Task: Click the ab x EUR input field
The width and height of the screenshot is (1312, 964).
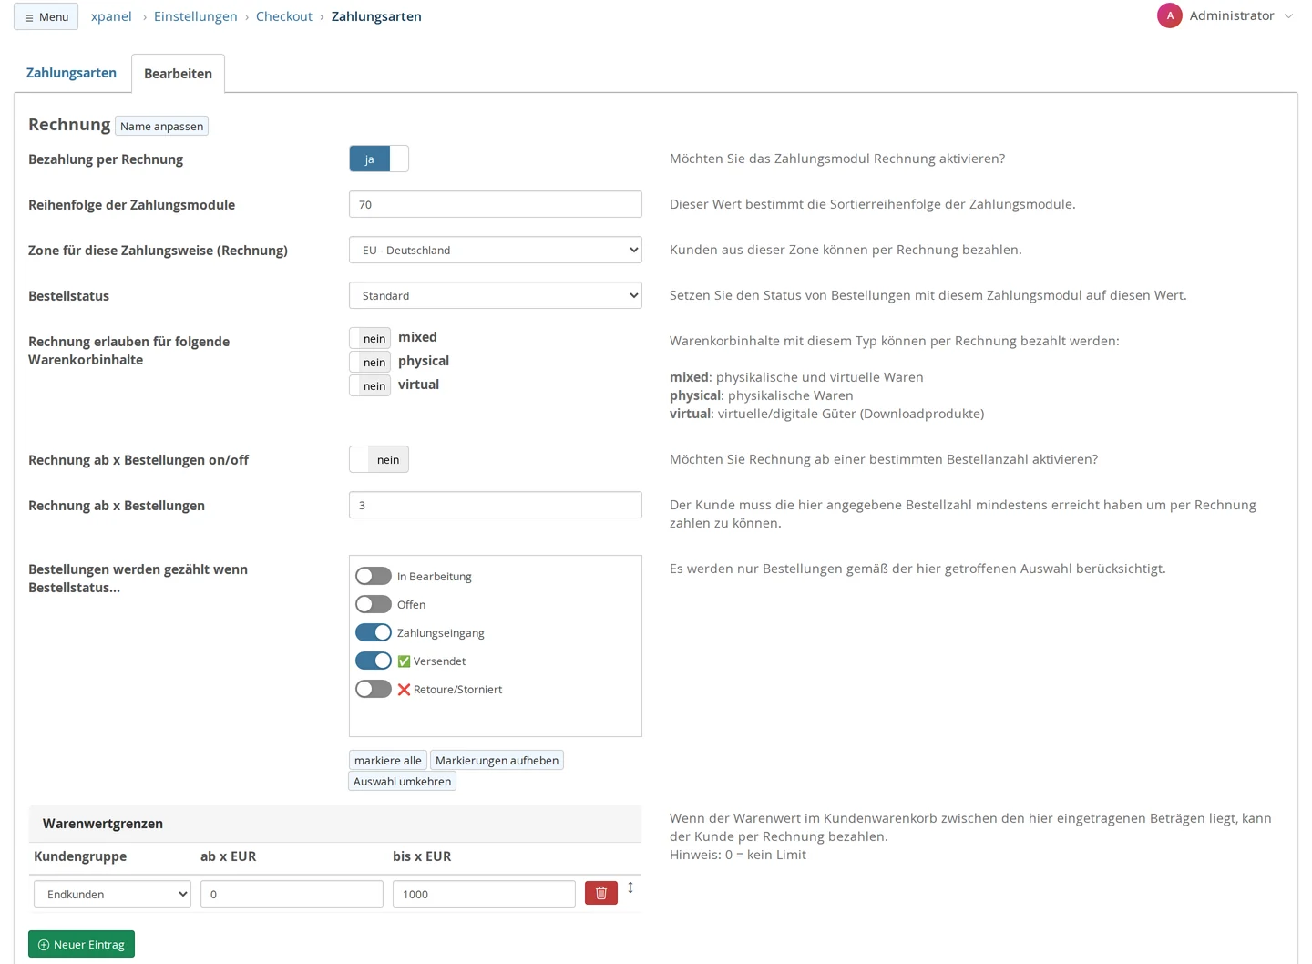Action: tap(292, 894)
